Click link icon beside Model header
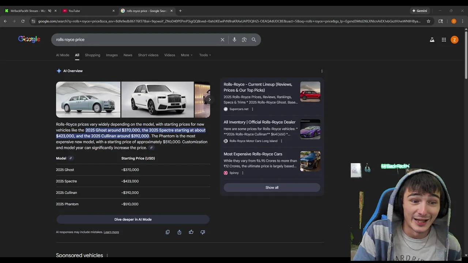 coord(71,158)
